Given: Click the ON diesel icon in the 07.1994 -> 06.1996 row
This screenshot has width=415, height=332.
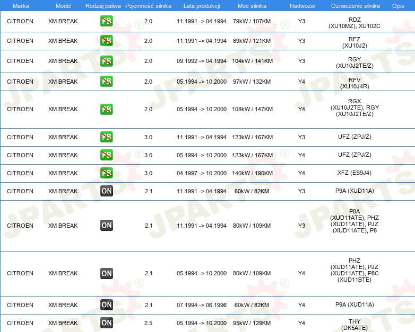Looking at the screenshot, I should coord(106,304).
